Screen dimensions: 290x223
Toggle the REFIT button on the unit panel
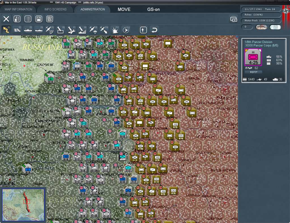coord(253,72)
